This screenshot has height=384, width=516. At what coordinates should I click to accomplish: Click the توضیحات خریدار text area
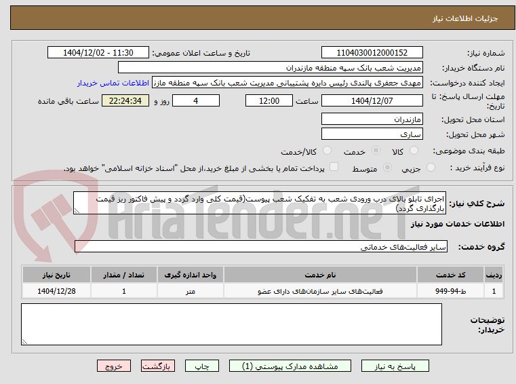click(231, 324)
